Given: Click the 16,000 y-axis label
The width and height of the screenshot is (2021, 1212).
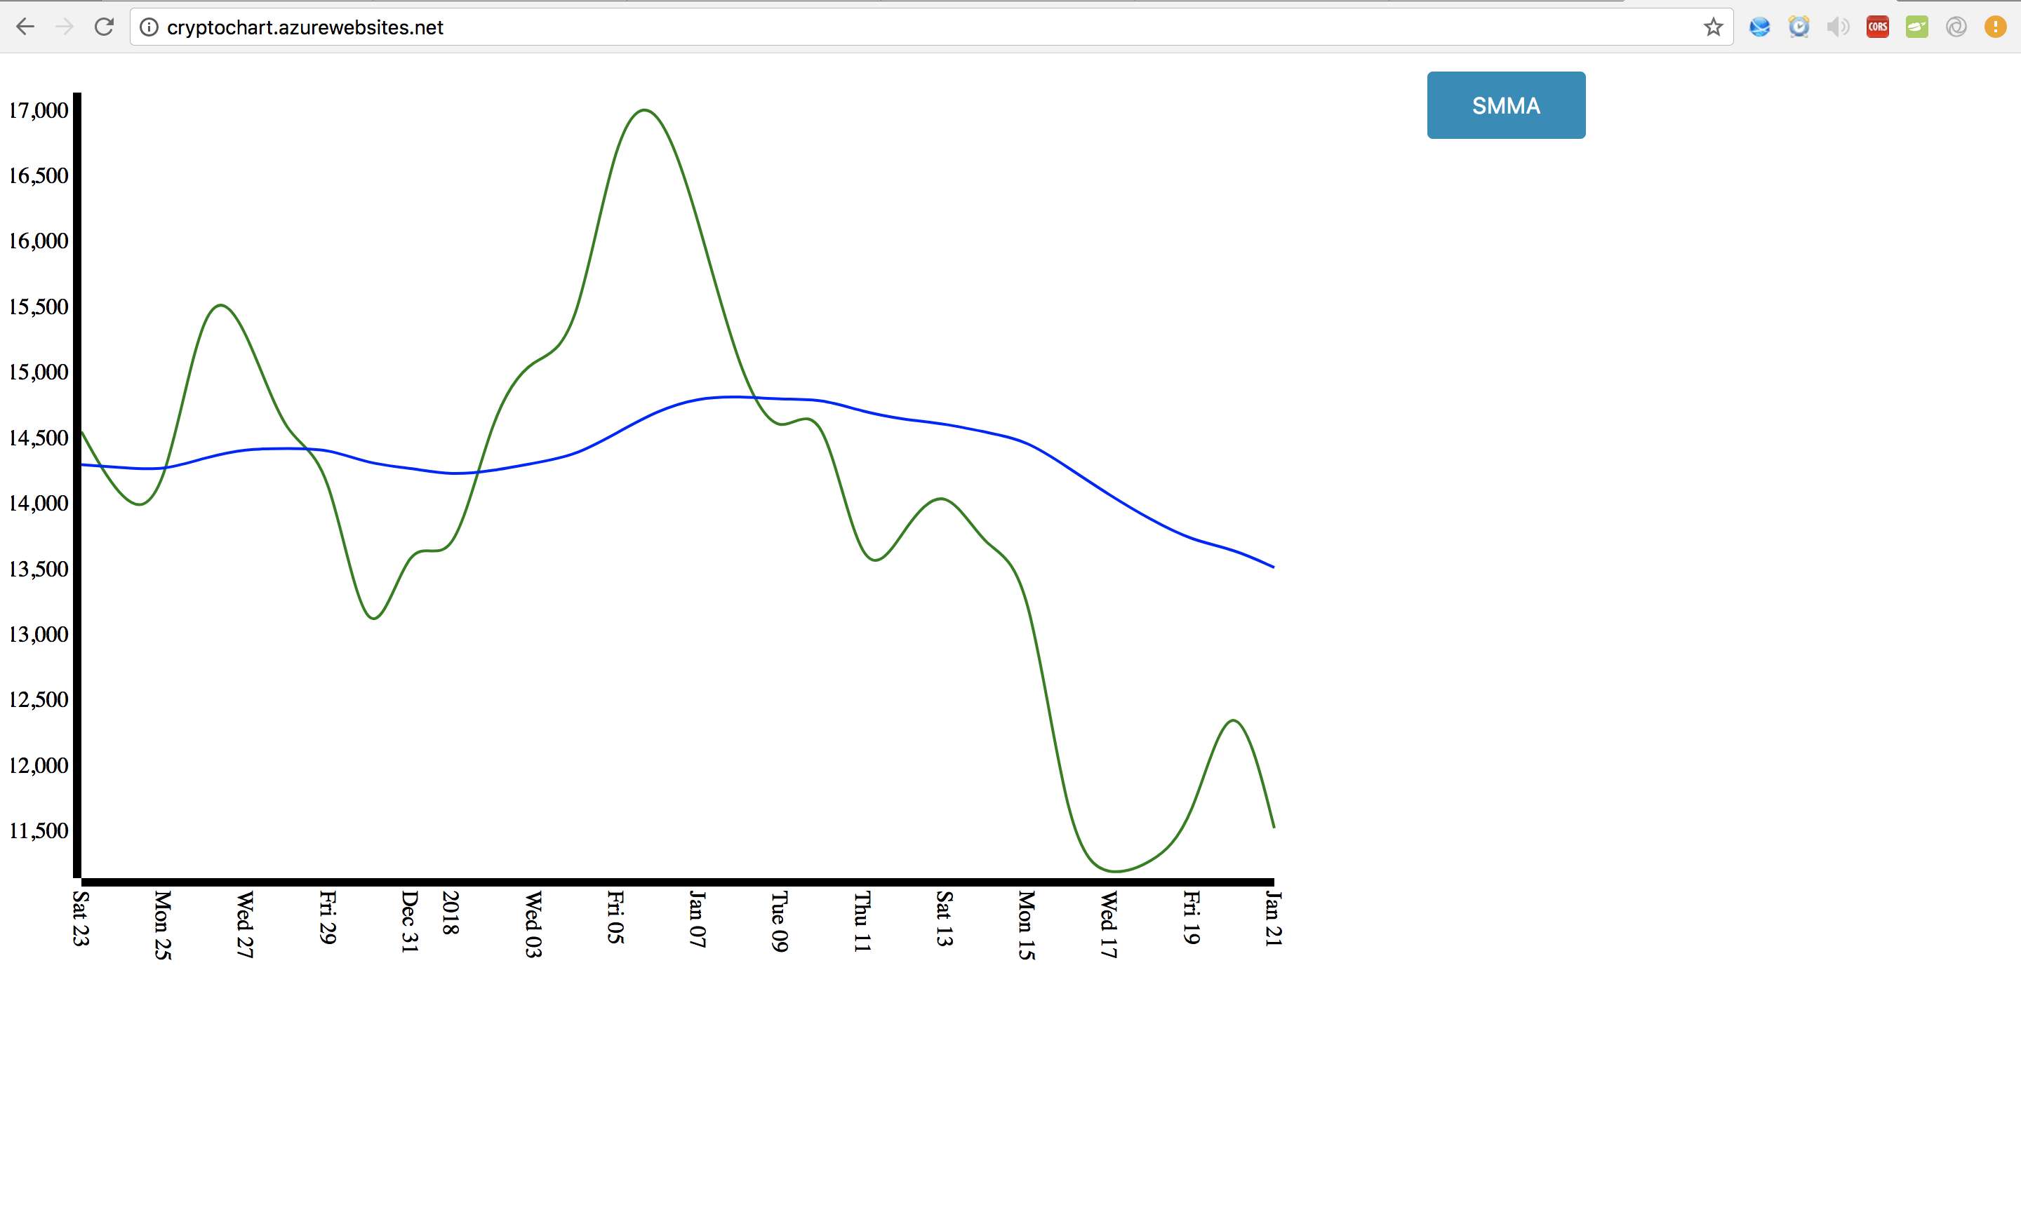Looking at the screenshot, I should pyautogui.click(x=39, y=241).
